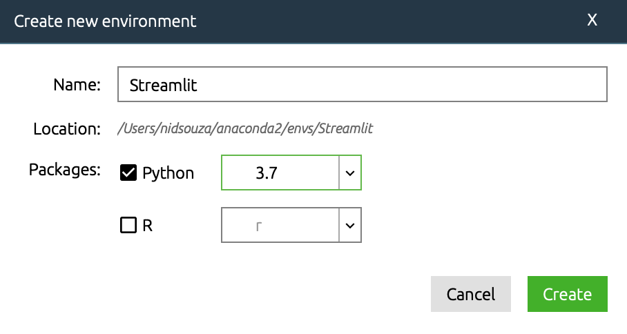Expand the Python version dropdown arrow
The image size is (627, 334).
click(350, 173)
